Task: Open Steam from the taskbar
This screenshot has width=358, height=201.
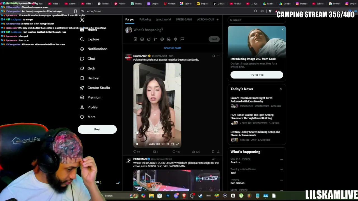Action: 200,196
